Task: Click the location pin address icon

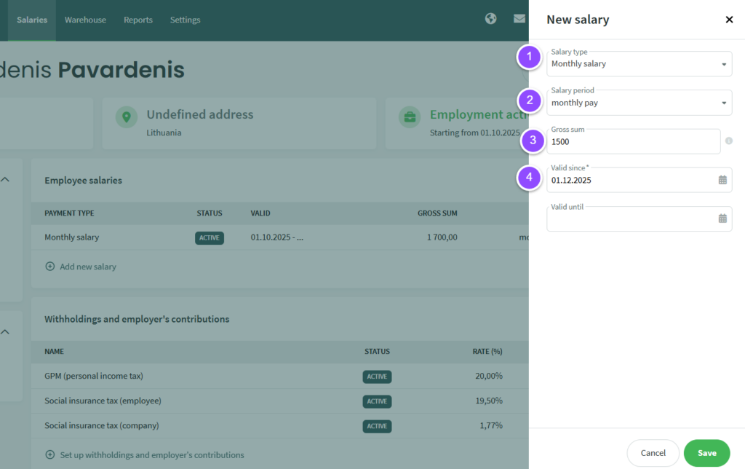Action: 127,117
